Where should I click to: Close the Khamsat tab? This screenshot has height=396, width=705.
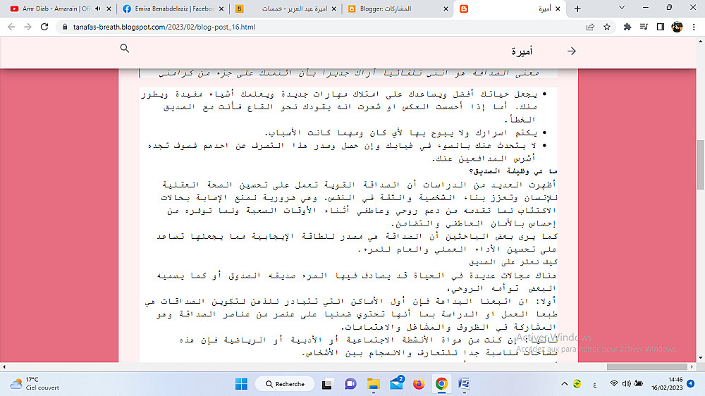point(333,8)
